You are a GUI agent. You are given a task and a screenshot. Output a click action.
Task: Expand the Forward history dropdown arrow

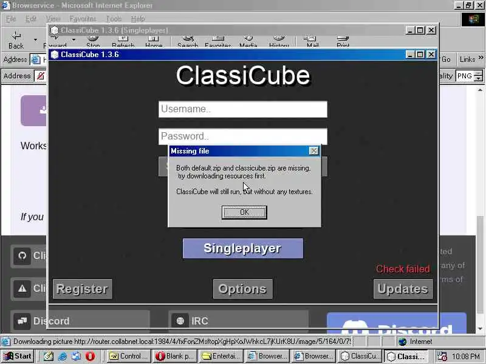74,39
